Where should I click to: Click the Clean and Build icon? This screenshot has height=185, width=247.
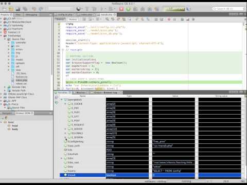[x=94, y=9]
